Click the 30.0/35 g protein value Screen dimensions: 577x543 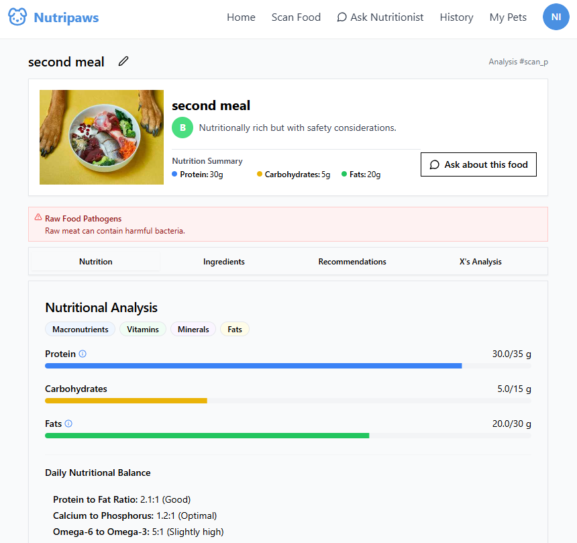click(511, 354)
